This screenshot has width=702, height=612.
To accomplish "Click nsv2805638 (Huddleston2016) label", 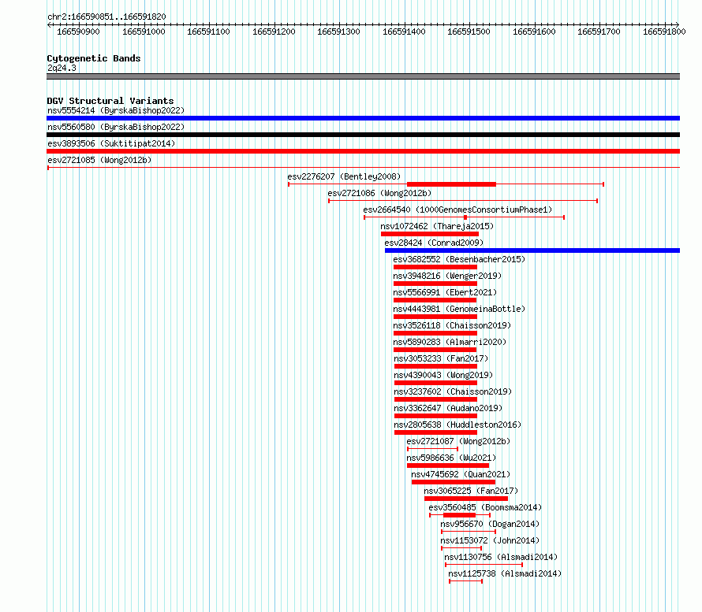I will [457, 425].
